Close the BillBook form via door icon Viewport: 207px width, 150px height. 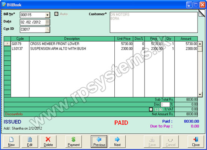coord(196,142)
